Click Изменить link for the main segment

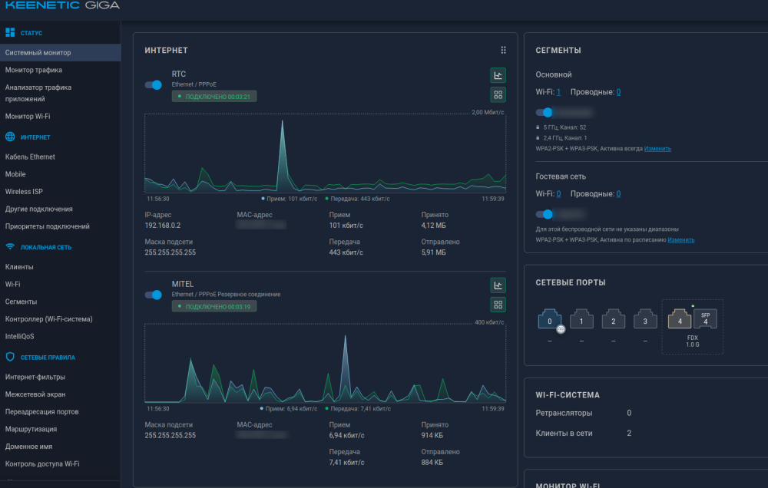click(x=657, y=149)
